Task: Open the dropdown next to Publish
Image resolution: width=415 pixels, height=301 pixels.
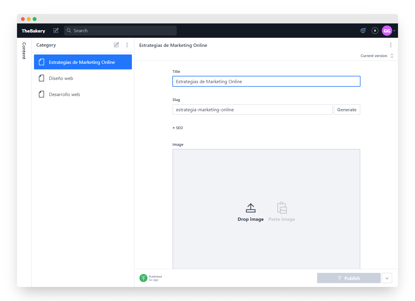Action: 387,278
